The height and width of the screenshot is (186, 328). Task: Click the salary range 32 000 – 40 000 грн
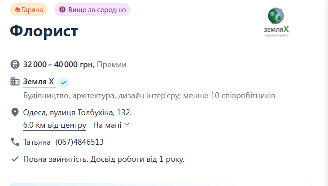[x=58, y=65]
